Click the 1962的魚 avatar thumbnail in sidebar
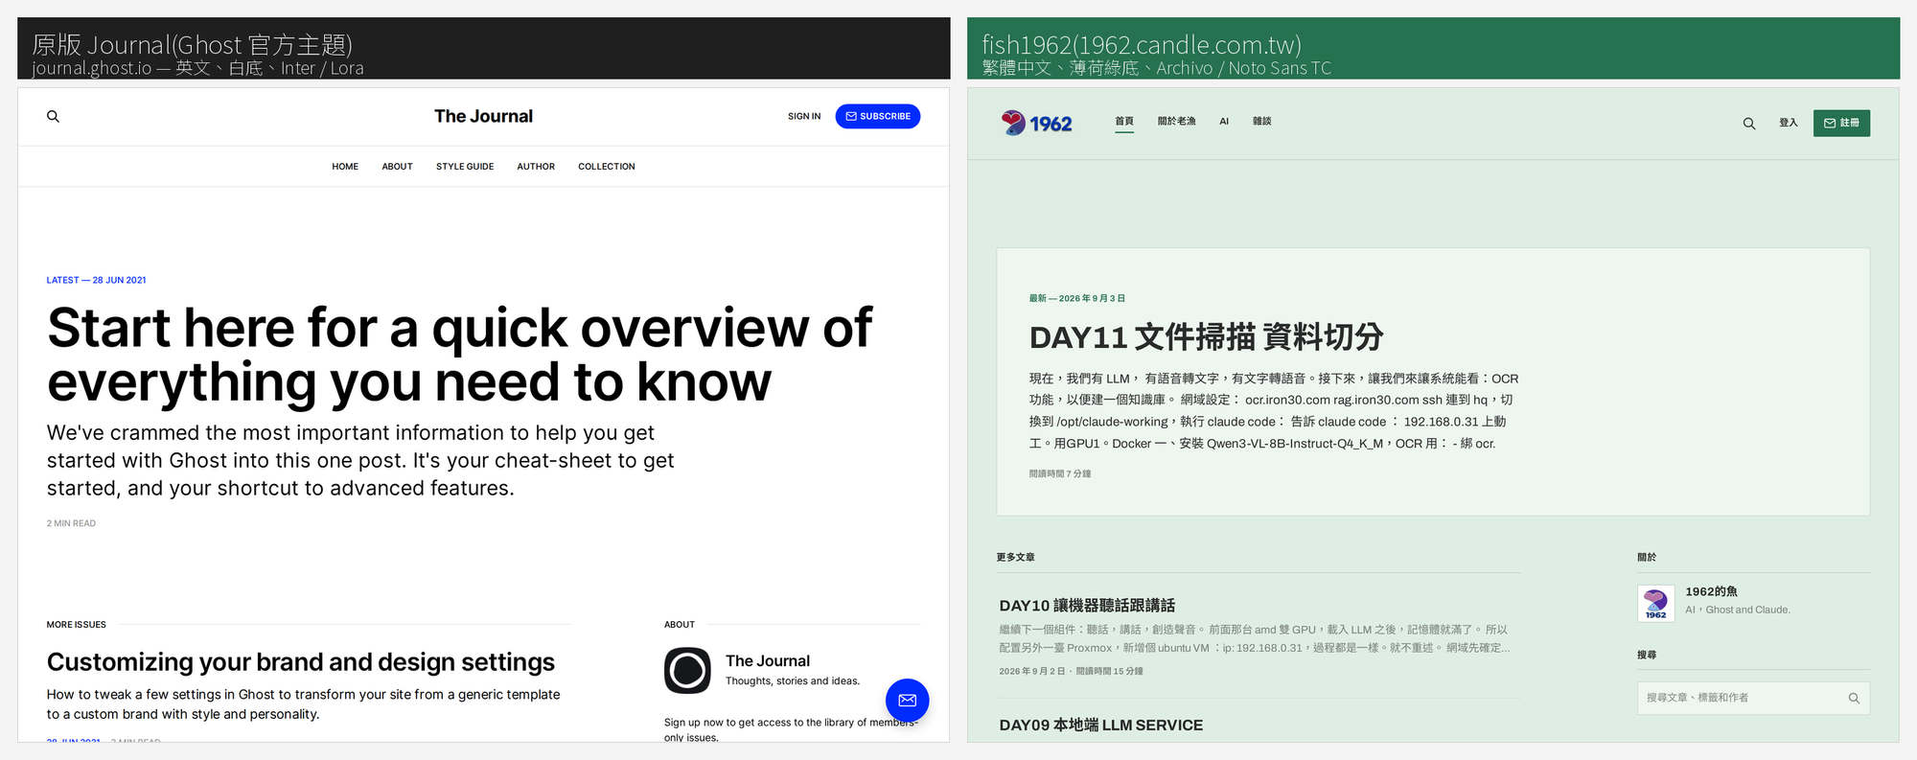1917x760 pixels. pyautogui.click(x=1655, y=604)
